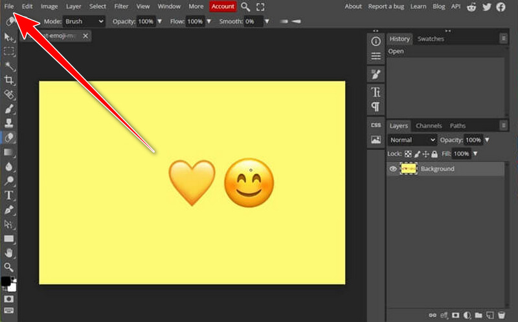Select the Clone Stamp tool

[9, 123]
